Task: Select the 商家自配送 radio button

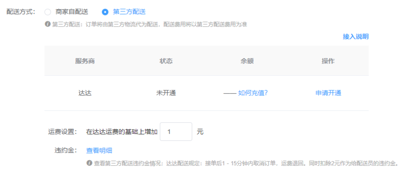Action: pos(48,12)
